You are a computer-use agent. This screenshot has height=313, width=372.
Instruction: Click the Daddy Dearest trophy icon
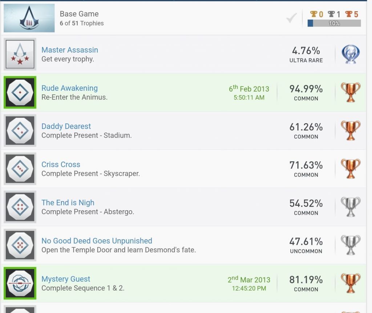point(20,131)
